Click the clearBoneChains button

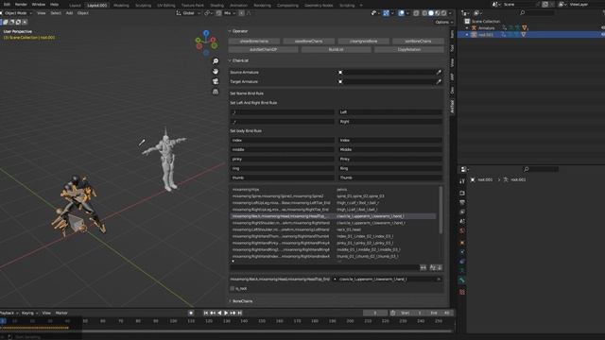[254, 42]
